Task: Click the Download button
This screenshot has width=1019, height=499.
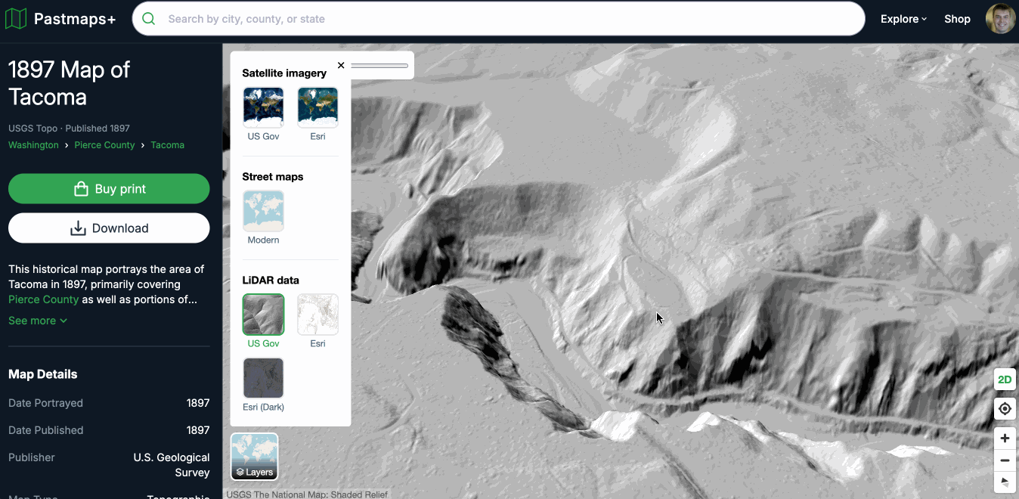Action: [x=109, y=228]
